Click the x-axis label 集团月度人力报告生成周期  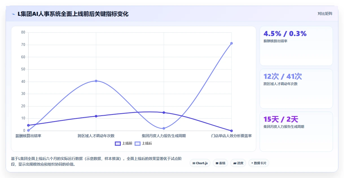click(164, 136)
